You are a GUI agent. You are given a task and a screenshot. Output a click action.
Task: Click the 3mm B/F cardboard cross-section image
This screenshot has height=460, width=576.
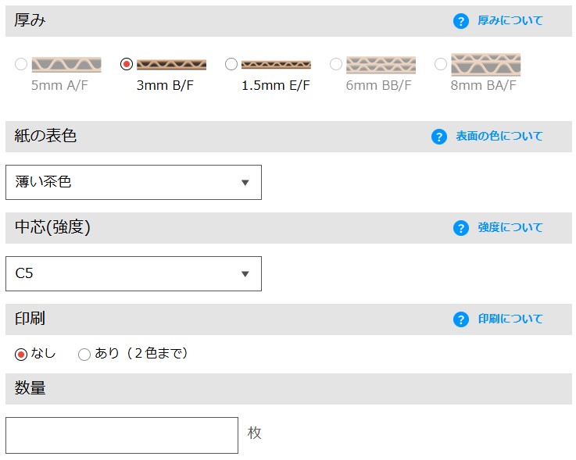click(x=171, y=64)
